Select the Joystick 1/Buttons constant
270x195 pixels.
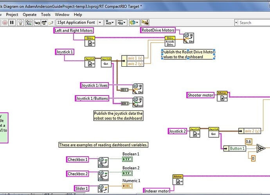click(x=92, y=98)
